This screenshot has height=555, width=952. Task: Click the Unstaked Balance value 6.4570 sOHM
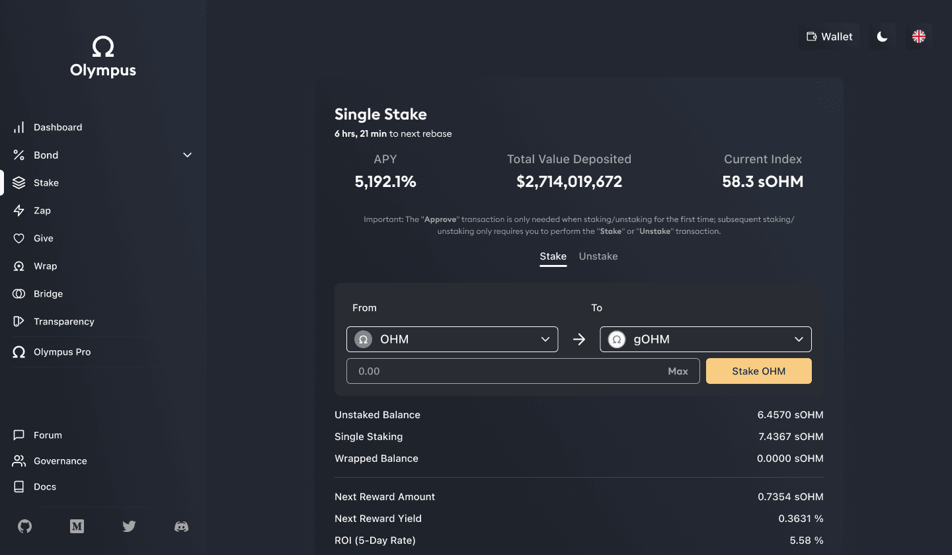click(791, 415)
